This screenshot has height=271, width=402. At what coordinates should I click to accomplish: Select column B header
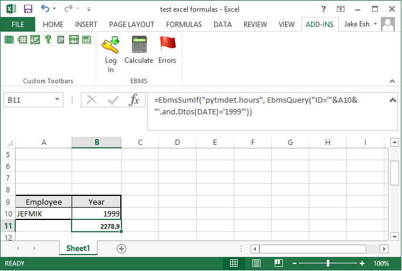click(97, 143)
